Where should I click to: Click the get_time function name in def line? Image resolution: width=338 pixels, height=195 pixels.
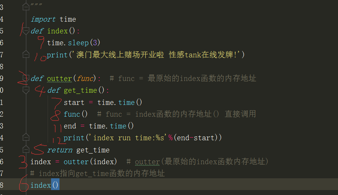coord(80,90)
